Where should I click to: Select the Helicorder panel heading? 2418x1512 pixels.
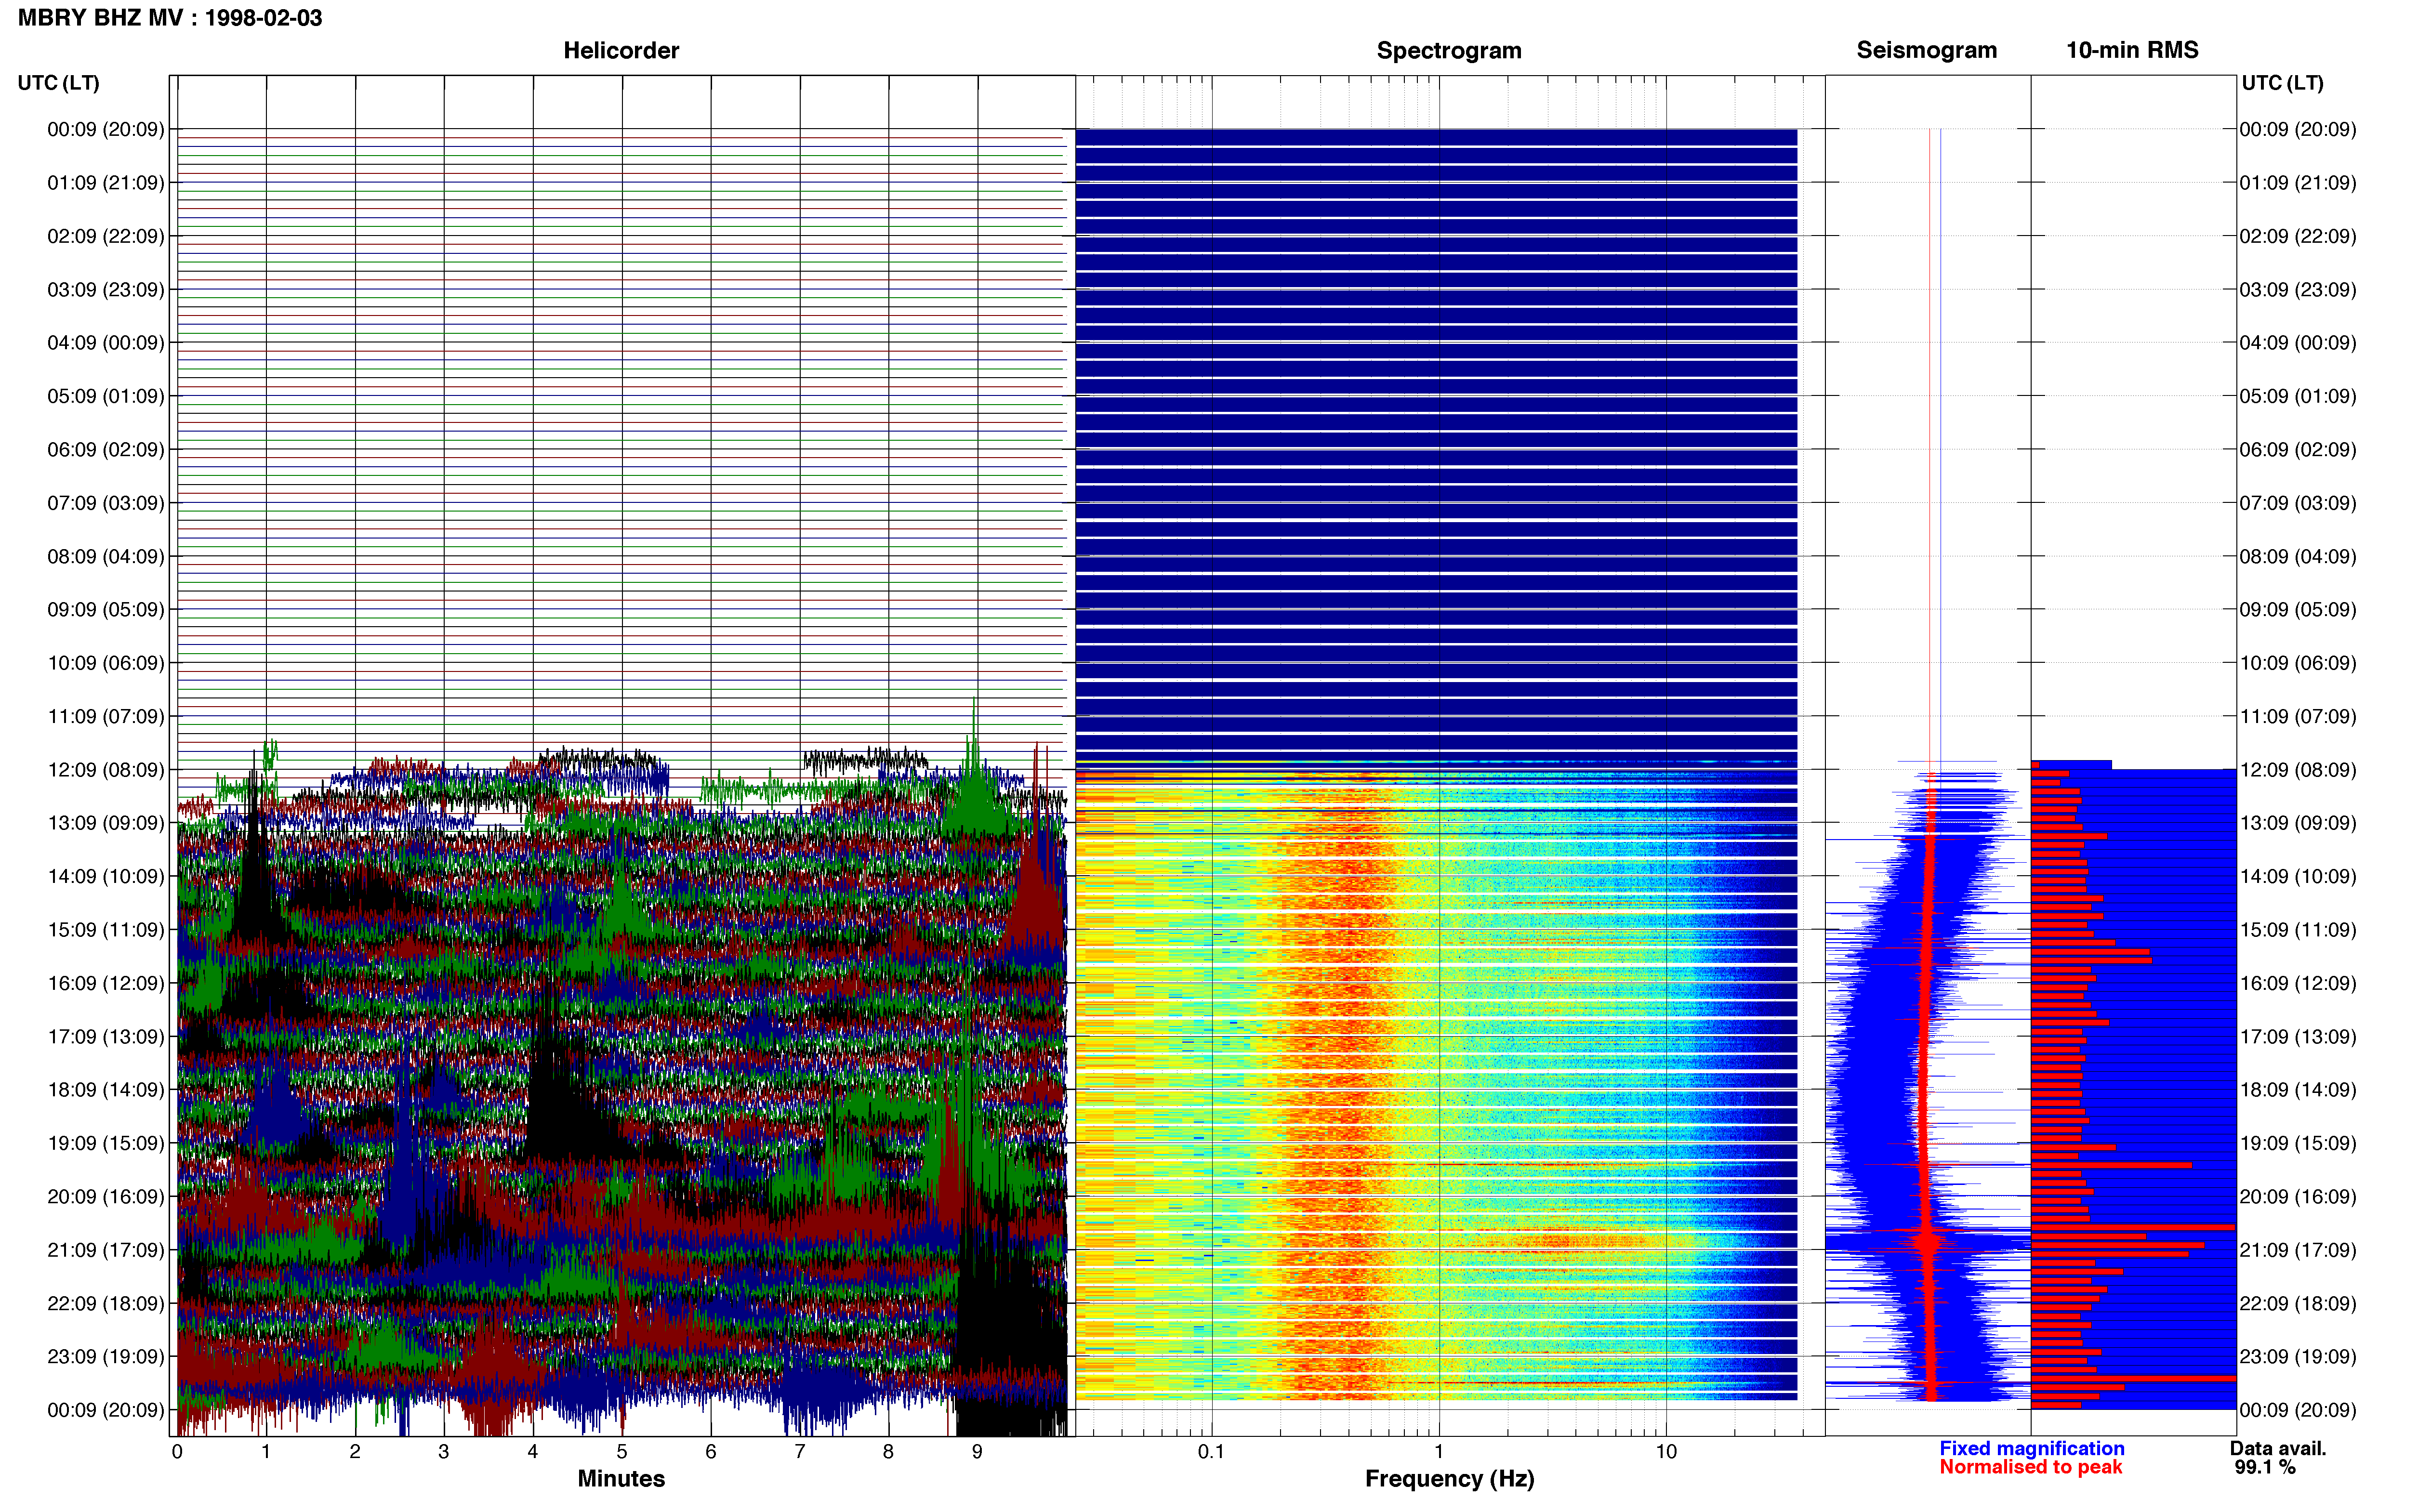tap(621, 50)
